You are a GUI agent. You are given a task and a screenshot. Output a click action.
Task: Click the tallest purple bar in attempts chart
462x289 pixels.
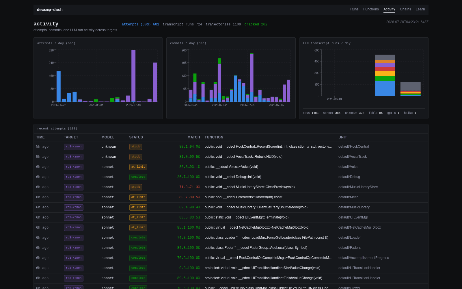[133, 76]
